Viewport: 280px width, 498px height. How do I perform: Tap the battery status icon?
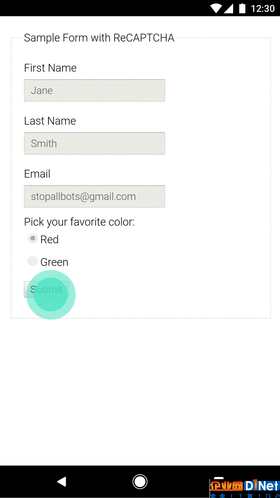pyautogui.click(x=242, y=8)
